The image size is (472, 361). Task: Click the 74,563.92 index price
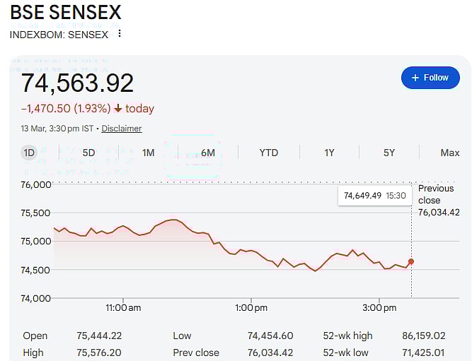click(77, 83)
